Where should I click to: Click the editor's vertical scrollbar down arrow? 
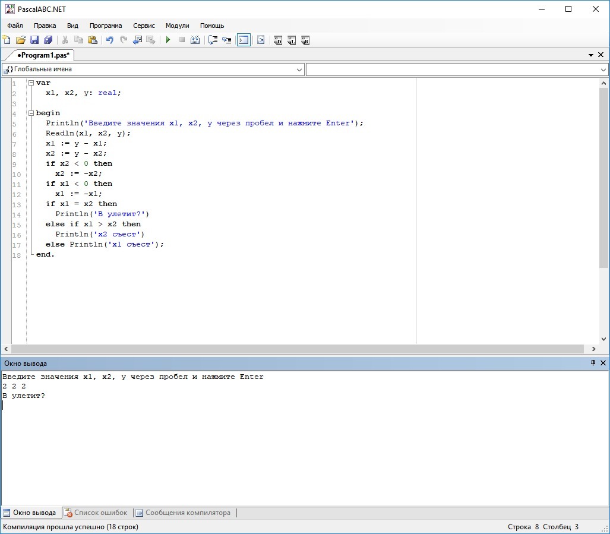[x=604, y=339]
